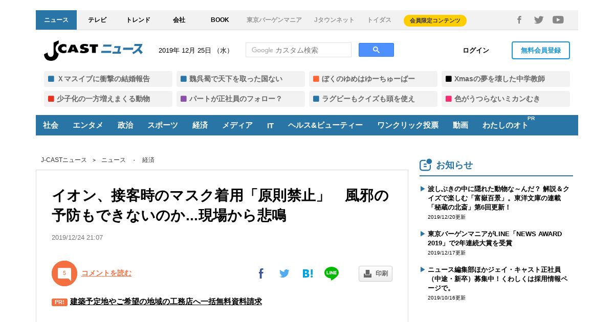Open ヘルス&ビューティー category menu
Viewport: 614px width, 322px height.
(325, 125)
